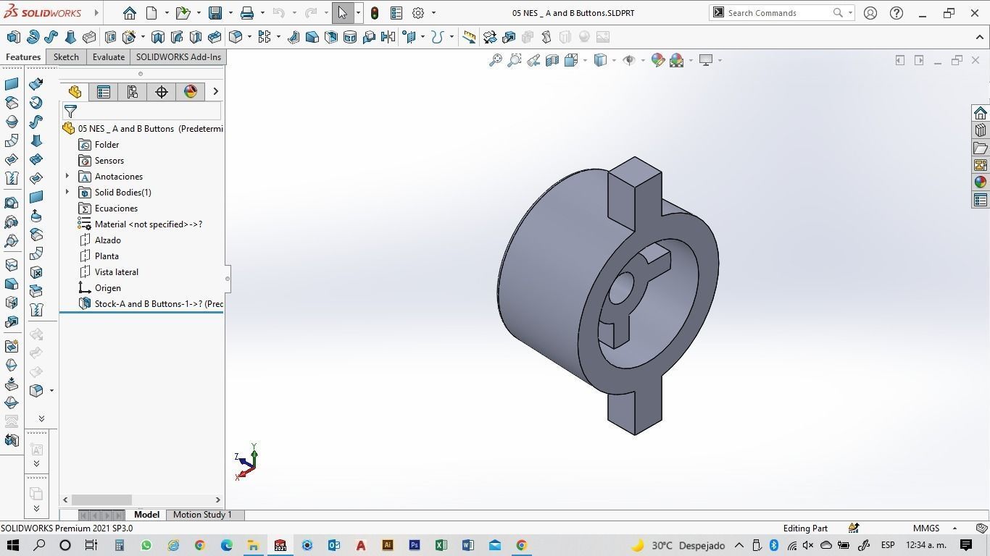Create a new document
Image resolution: width=990 pixels, height=556 pixels.
pyautogui.click(x=151, y=13)
